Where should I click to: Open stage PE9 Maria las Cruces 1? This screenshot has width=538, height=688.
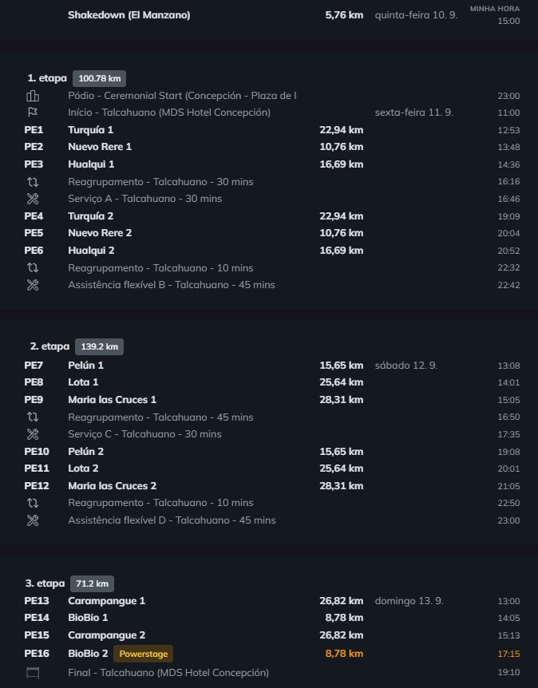pyautogui.click(x=272, y=400)
